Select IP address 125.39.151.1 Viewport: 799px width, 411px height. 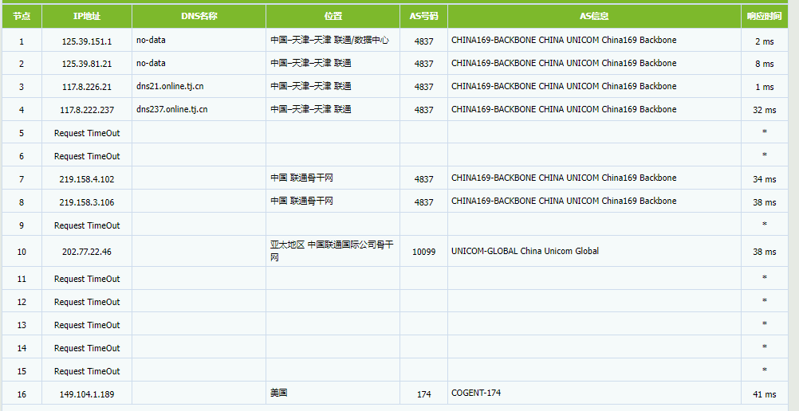87,41
